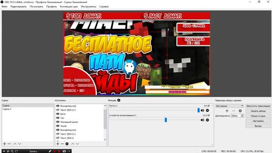
Task: Hide the Батя source via eye icon
Action: (58, 114)
